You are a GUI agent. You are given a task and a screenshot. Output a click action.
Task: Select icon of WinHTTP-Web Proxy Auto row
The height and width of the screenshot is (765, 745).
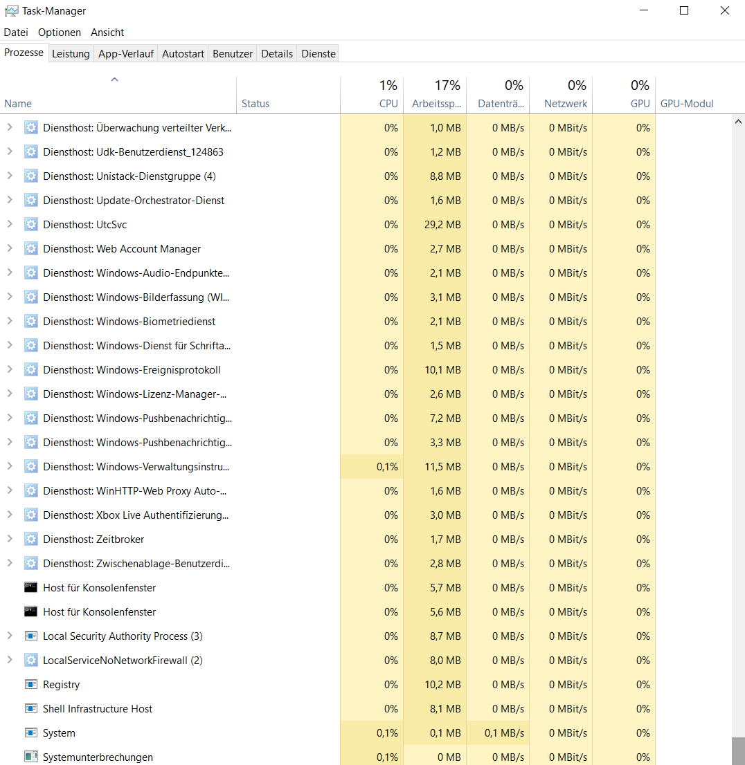pos(30,491)
